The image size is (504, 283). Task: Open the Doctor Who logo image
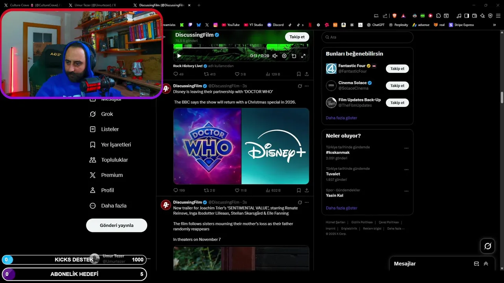click(207, 146)
